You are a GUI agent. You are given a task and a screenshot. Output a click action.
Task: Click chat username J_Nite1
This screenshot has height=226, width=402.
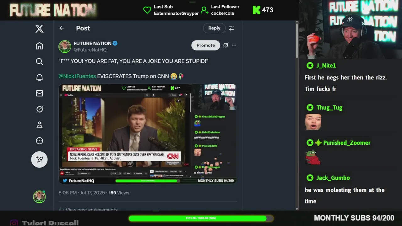(326, 65)
